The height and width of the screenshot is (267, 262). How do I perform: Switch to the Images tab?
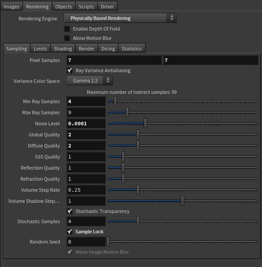coord(12,7)
